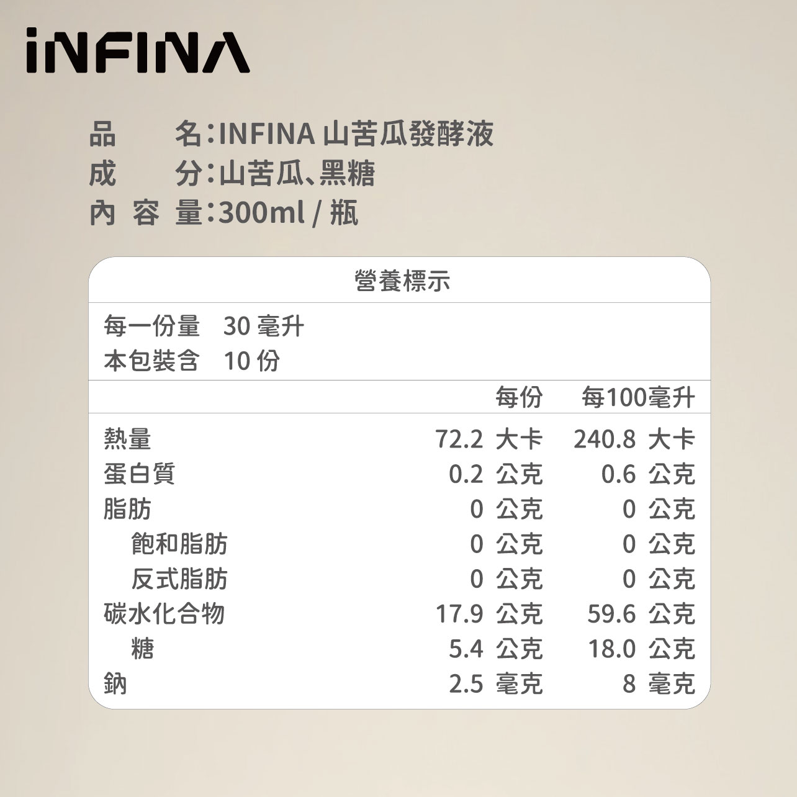Image resolution: width=797 pixels, height=797 pixels.
Task: Click the 17.9 公克 carbohydrate value
Action: pyautogui.click(x=489, y=614)
